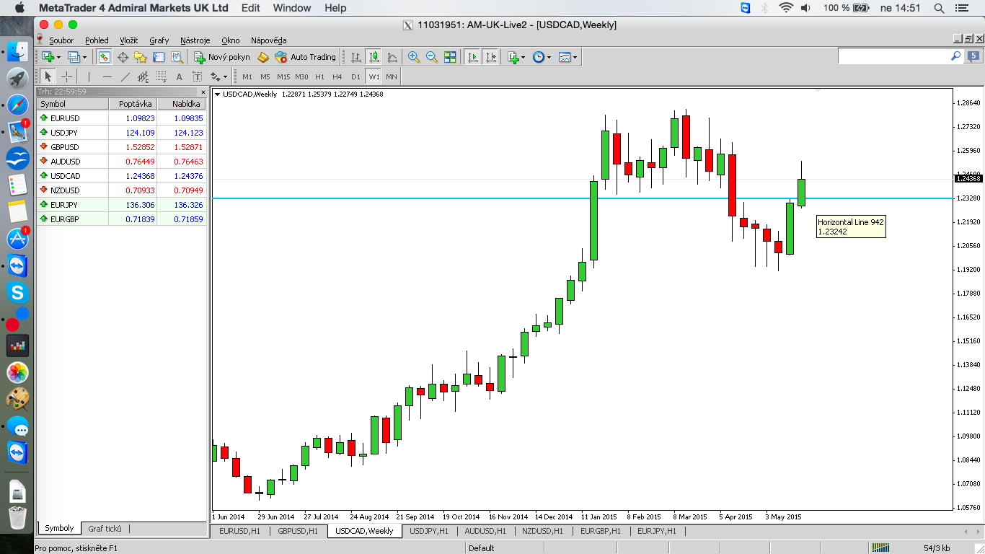Click the Zoom Out magnifier icon
This screenshot has width=985, height=554.
[432, 57]
